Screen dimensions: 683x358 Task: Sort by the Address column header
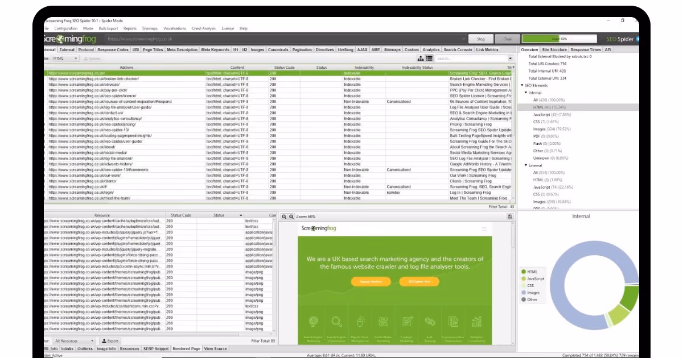point(126,68)
